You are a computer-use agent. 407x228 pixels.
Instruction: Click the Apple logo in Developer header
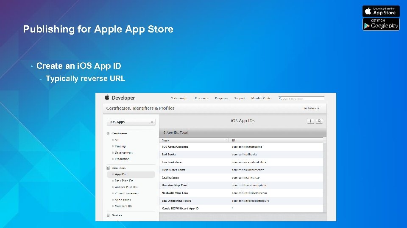coord(107,98)
